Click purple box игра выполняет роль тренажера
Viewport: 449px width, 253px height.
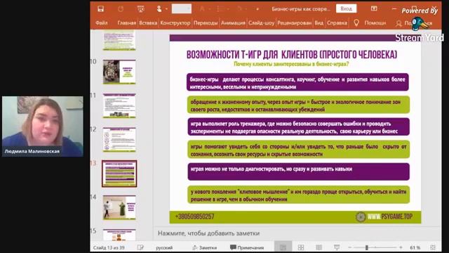point(298,126)
